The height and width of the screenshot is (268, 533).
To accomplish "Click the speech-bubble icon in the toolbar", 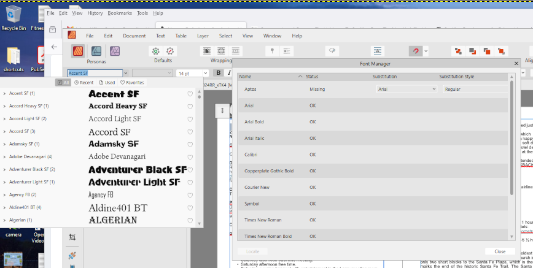I will pos(332,51).
